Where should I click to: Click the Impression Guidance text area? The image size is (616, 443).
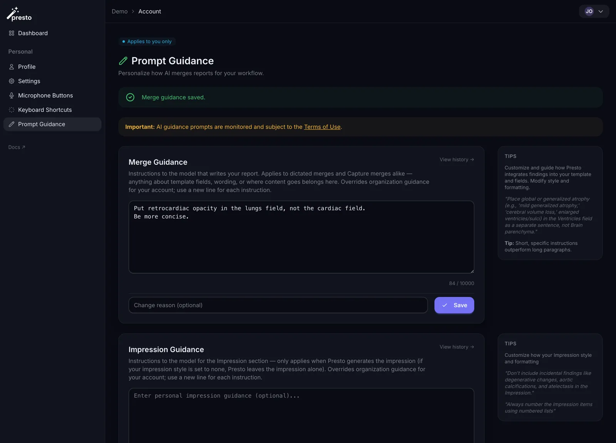(x=301, y=415)
